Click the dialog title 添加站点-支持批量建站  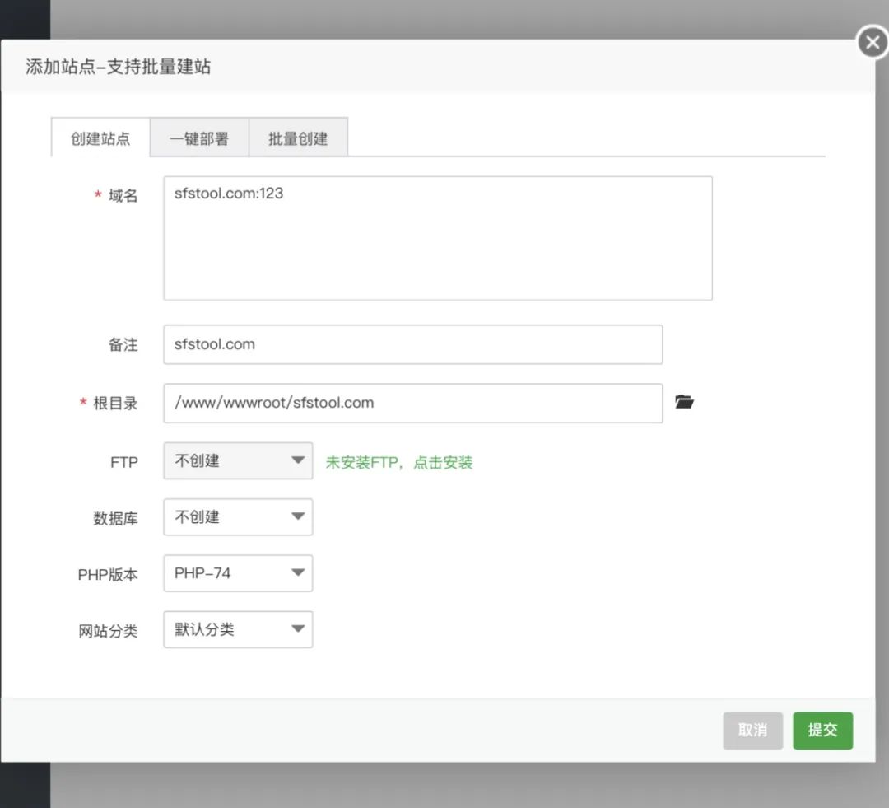pos(118,67)
